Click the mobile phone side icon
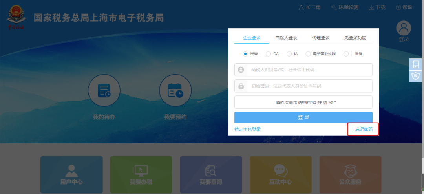This screenshot has width=424, height=194. [x=416, y=64]
